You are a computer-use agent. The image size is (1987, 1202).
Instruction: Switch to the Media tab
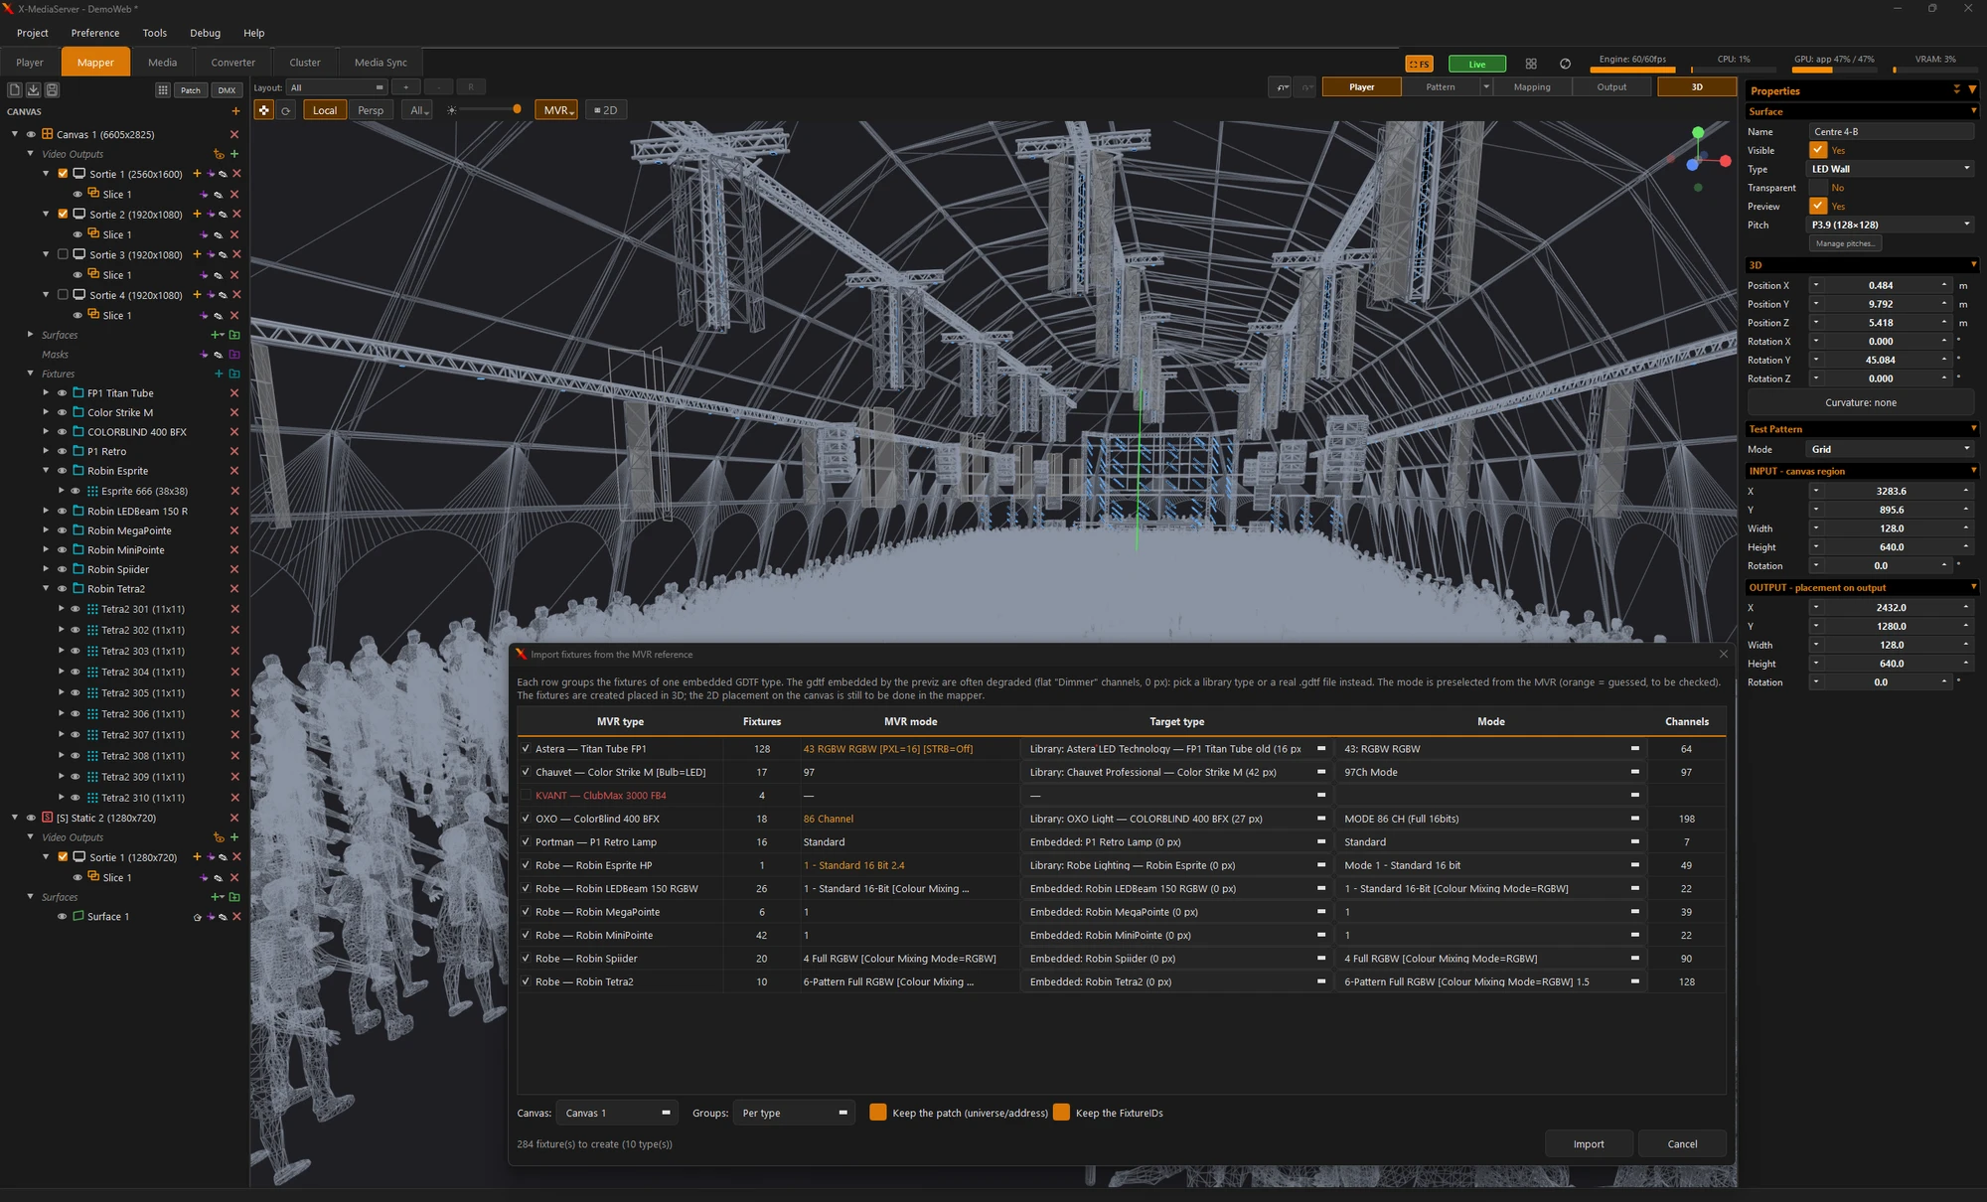(162, 62)
